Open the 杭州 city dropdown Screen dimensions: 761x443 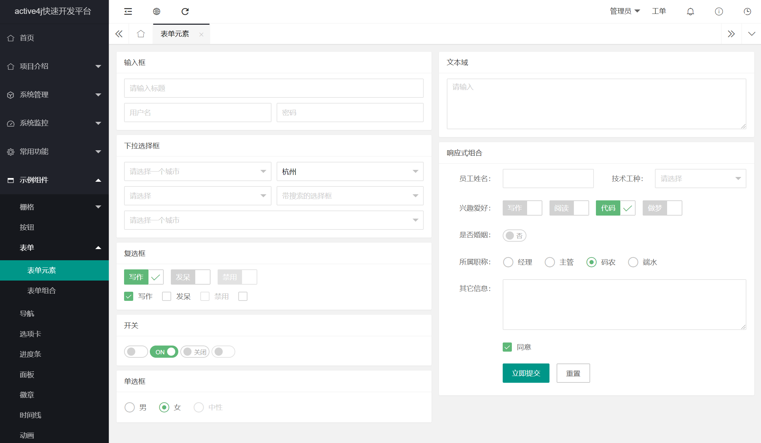click(350, 172)
